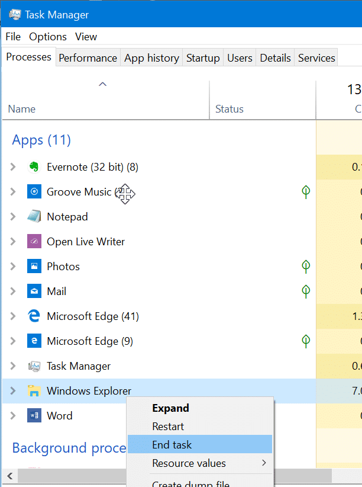Choose End task in the context menu
Screen dimensions: 362x487
coord(200,444)
